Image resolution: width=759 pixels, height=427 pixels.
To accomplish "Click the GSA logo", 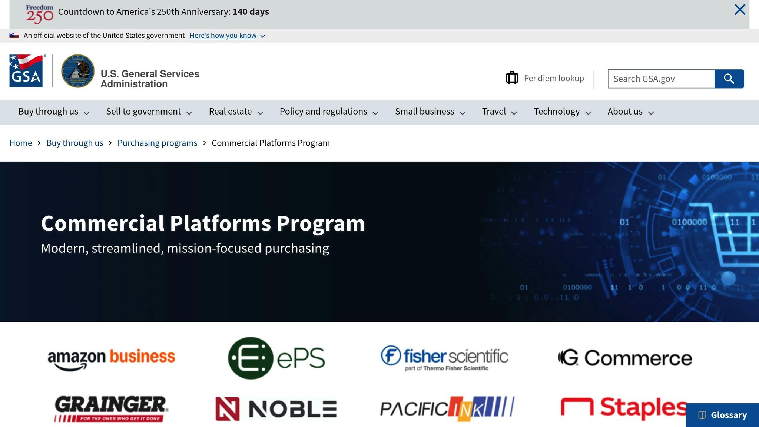I will (26, 70).
